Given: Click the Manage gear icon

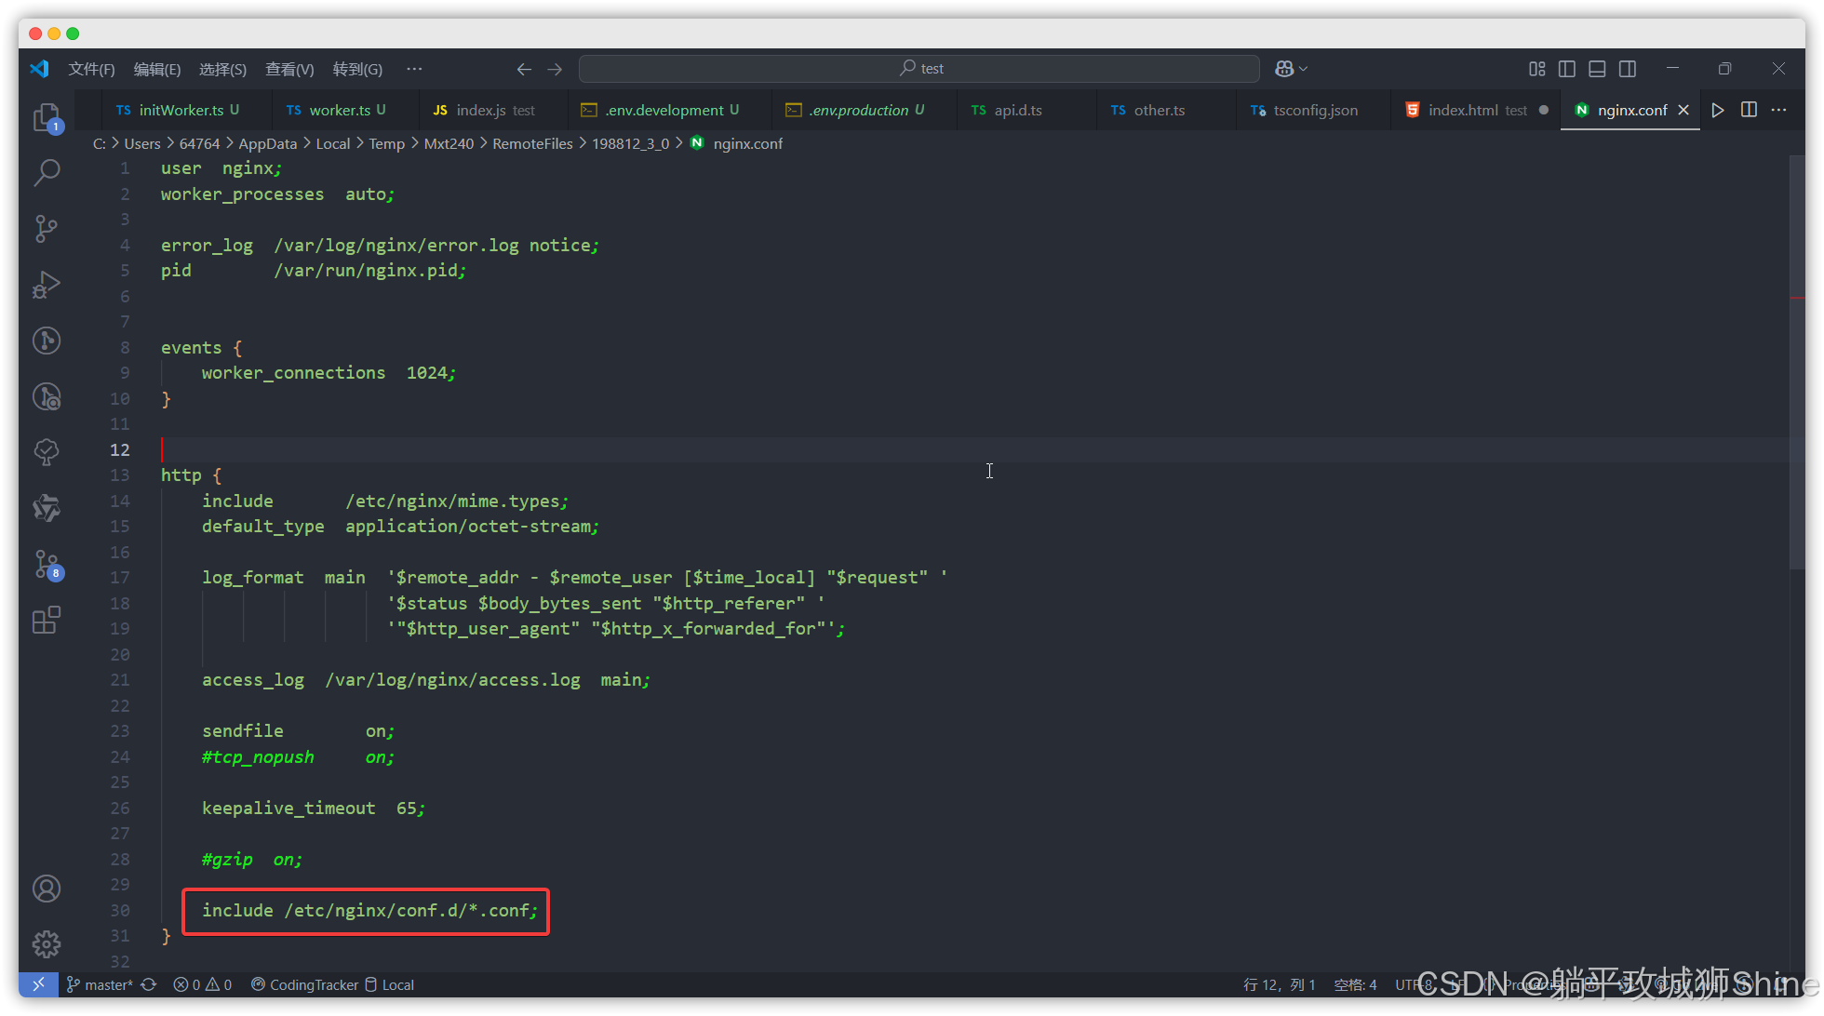Looking at the screenshot, I should coord(47,944).
